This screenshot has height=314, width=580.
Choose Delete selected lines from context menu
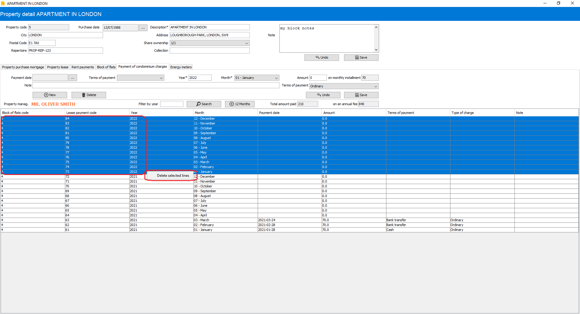click(x=173, y=176)
